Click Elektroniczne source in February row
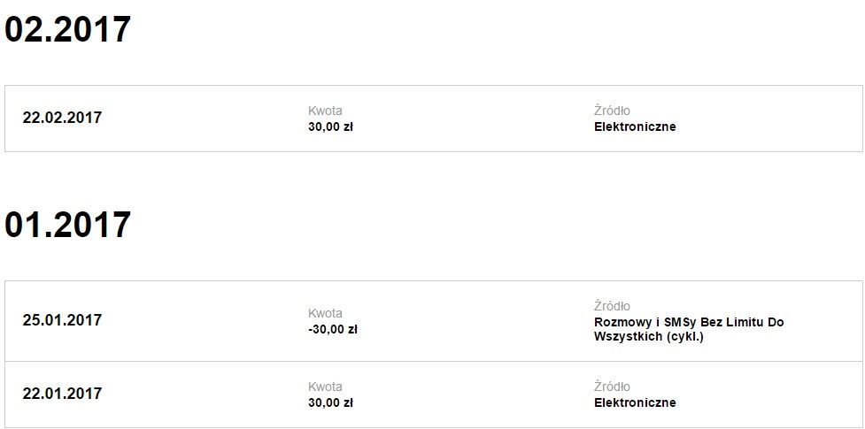The image size is (865, 429). [635, 126]
